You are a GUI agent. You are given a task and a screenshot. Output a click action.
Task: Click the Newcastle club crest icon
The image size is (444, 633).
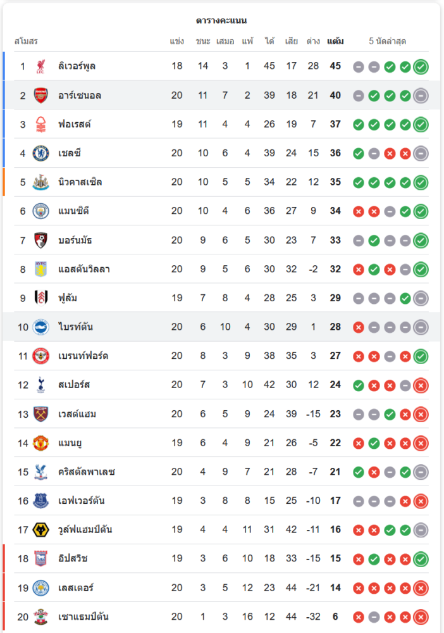pyautogui.click(x=41, y=182)
